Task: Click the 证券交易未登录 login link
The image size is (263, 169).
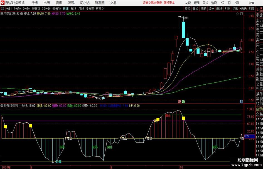Action: tap(152, 3)
